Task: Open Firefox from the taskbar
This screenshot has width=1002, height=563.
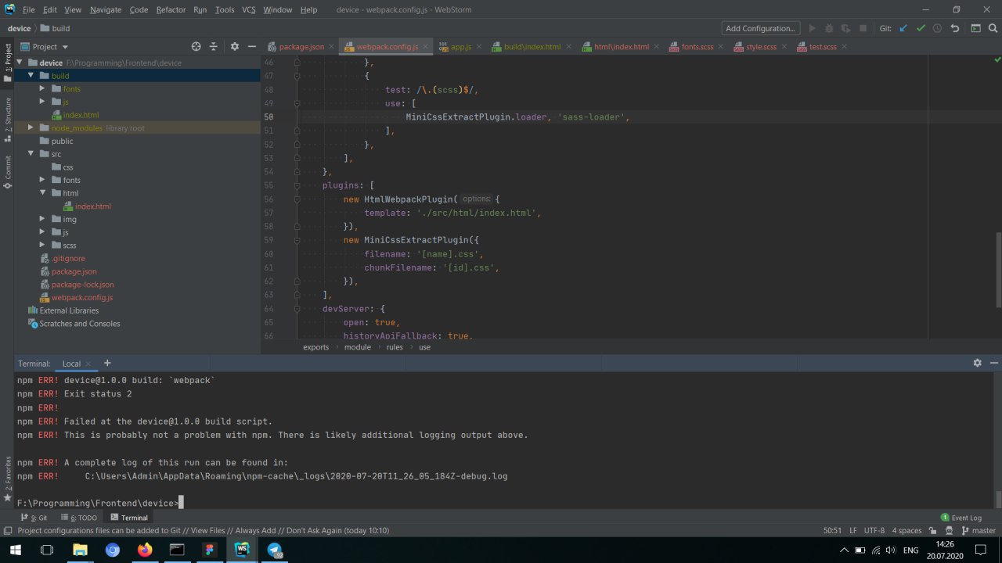Action: 144,550
